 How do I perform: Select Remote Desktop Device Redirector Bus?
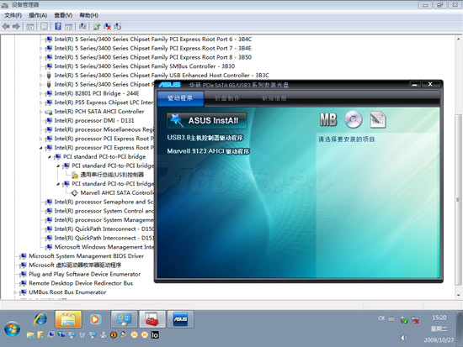[81, 283]
